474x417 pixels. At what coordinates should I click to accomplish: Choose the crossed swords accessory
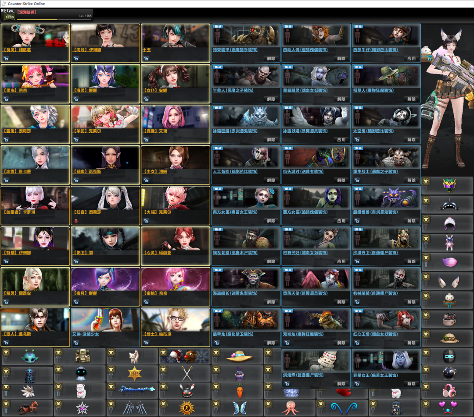(x=187, y=374)
